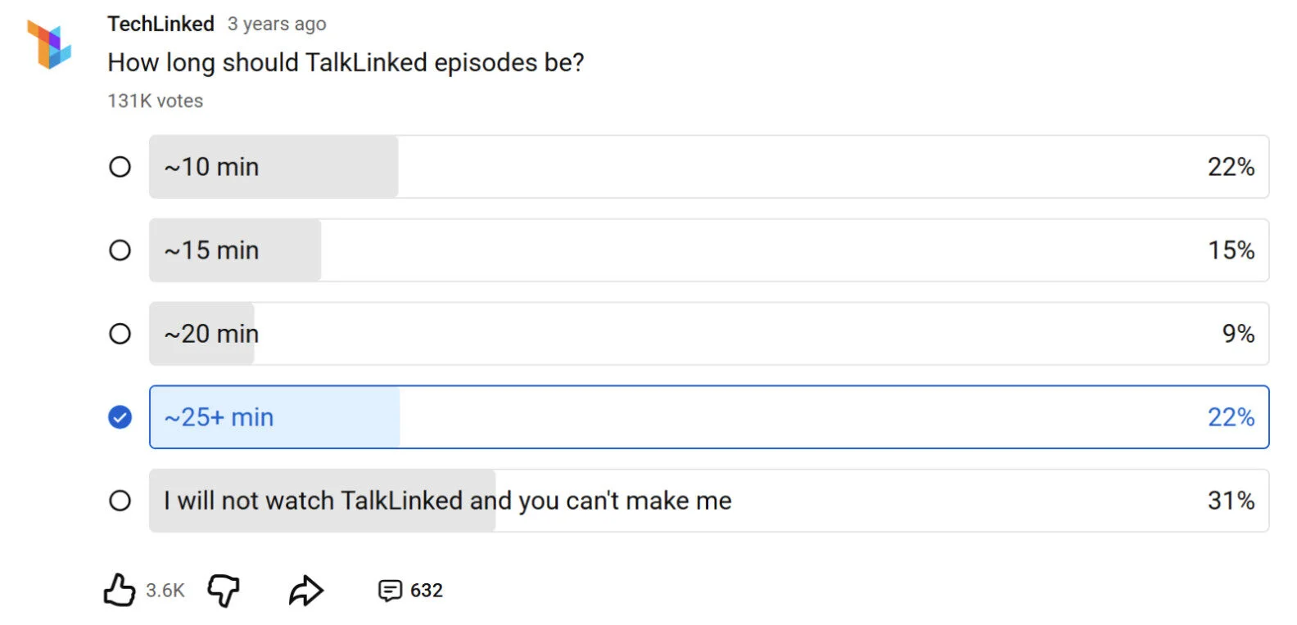The height and width of the screenshot is (625, 1297).
Task: Click the poll question text
Action: coord(346,62)
